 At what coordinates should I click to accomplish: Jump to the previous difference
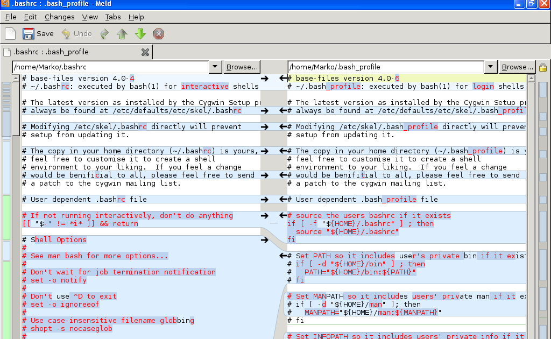122,33
